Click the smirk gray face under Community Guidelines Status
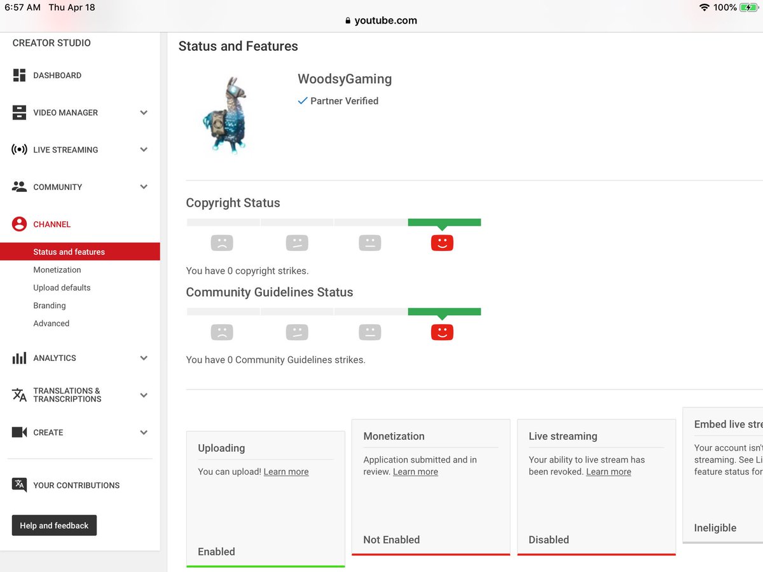Screen dimensions: 763x572 click(297, 332)
